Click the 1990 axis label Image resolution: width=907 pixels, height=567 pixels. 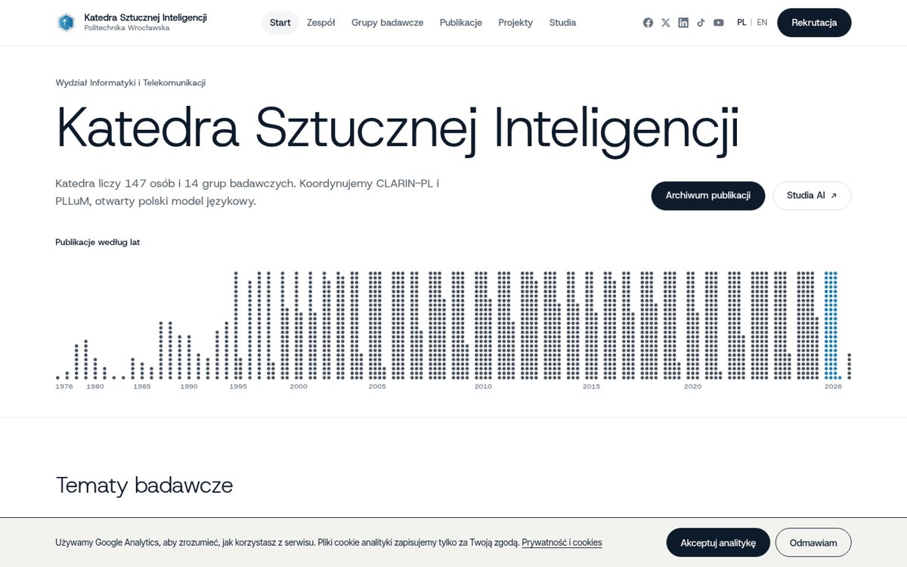(x=189, y=386)
